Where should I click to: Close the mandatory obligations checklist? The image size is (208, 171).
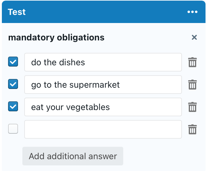194,38
